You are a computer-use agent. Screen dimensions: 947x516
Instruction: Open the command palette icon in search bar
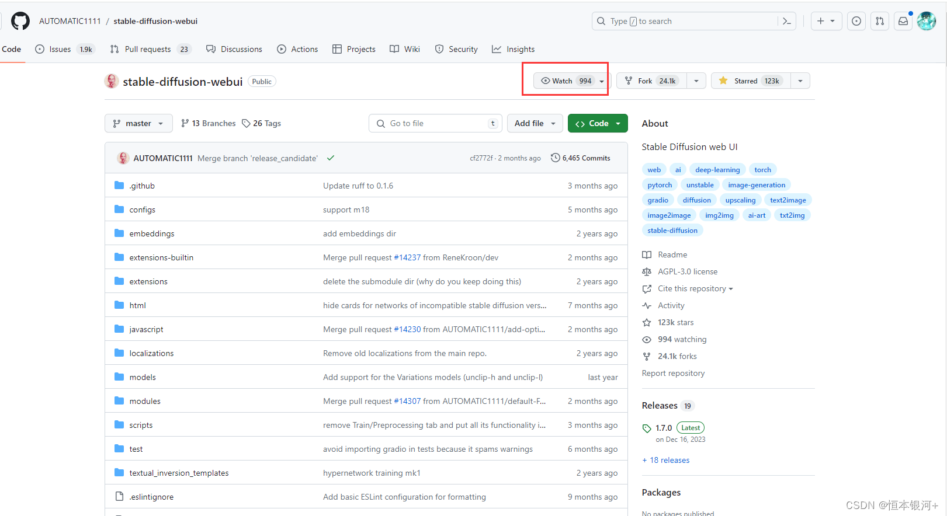pos(787,21)
